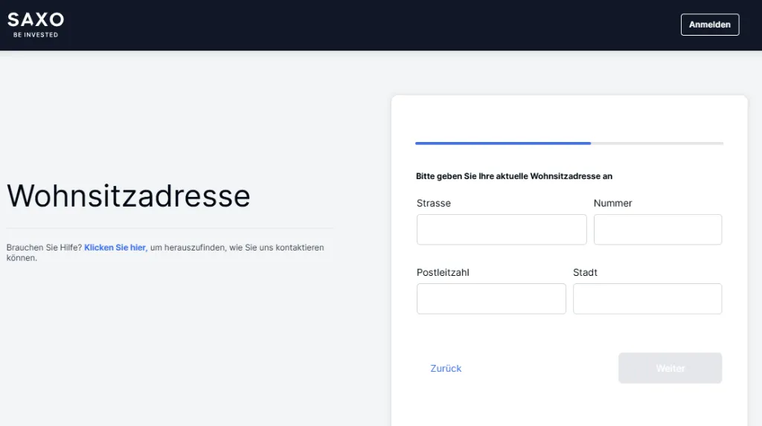
Task: Click into the Stadt field
Action: point(647,299)
